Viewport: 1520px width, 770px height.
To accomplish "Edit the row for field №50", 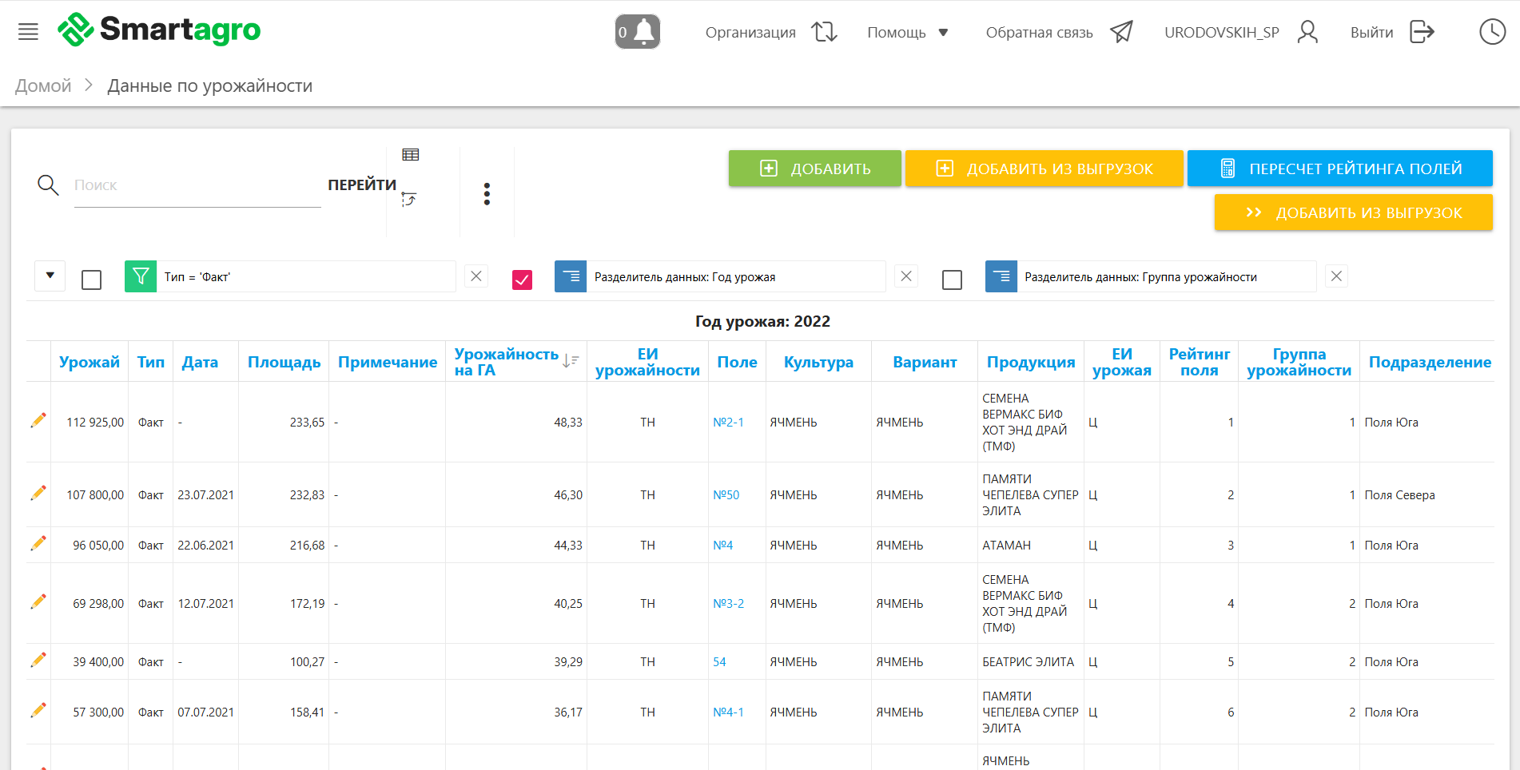I will (38, 494).
